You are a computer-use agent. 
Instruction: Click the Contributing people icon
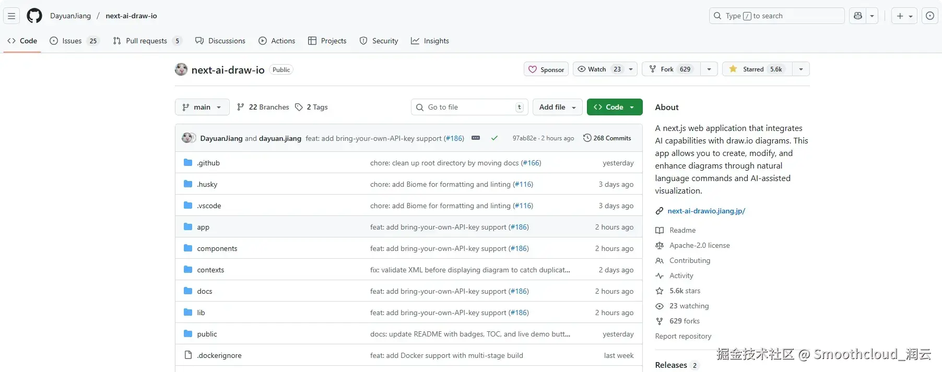(x=660, y=261)
